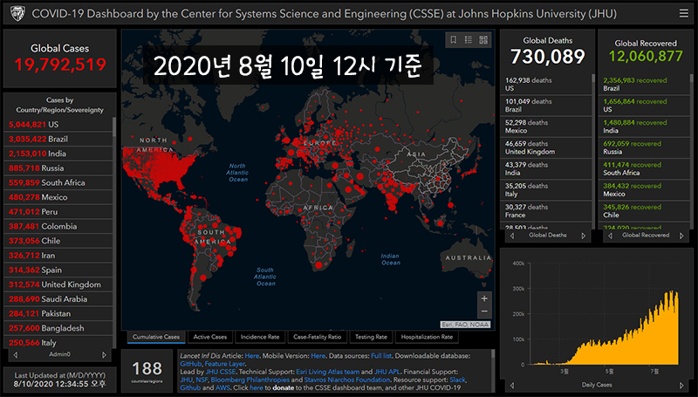Viewport: 698px width, 397px height.
Task: Open the basemap gallery grid icon
Action: 483,40
